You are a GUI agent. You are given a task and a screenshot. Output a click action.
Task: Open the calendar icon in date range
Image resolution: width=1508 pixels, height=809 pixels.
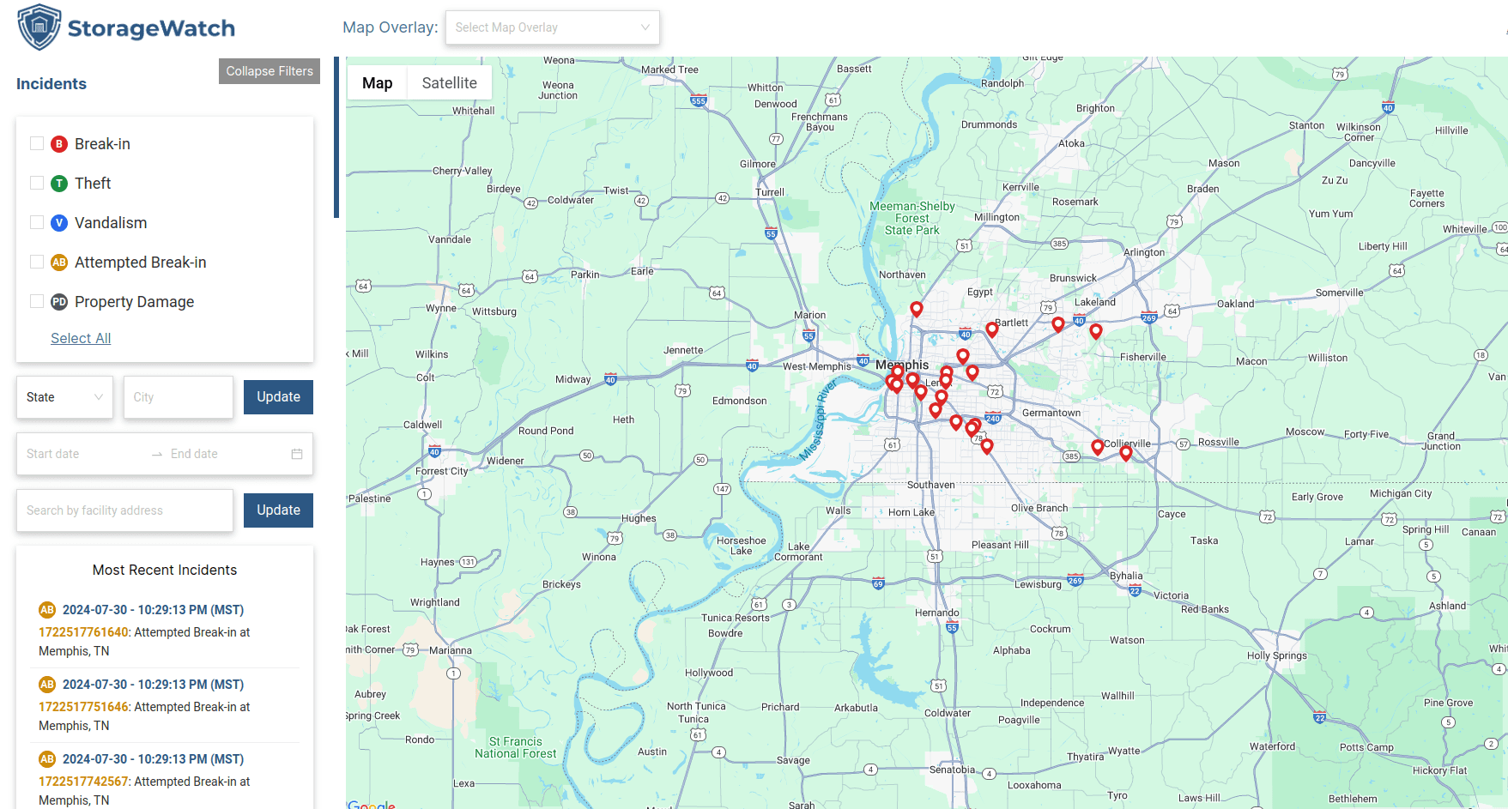point(297,454)
